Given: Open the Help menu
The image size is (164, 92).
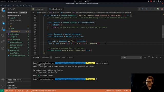Looking at the screenshot, I should pyautogui.click(x=31, y=6).
